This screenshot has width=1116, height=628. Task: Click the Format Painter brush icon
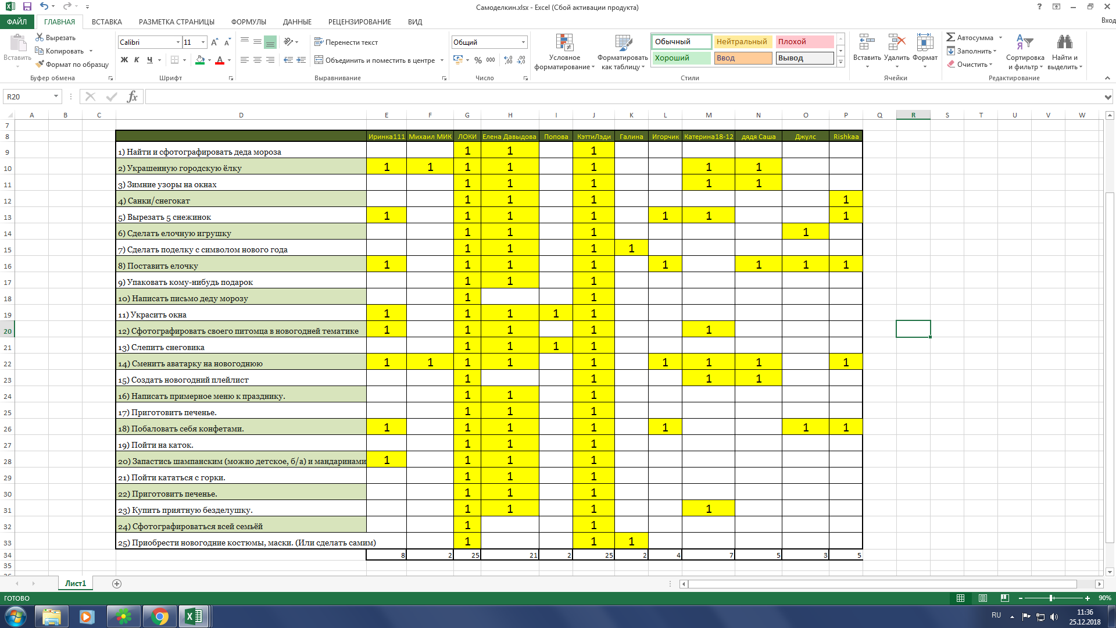[40, 65]
